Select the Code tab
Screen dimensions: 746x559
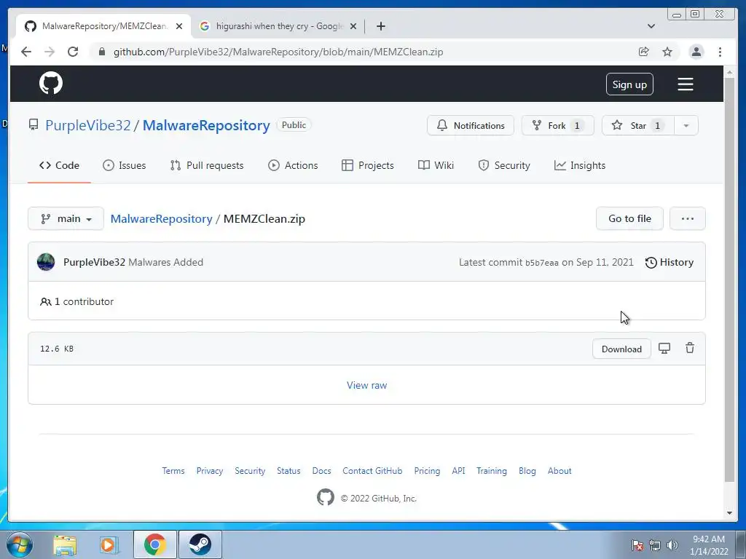coord(59,165)
